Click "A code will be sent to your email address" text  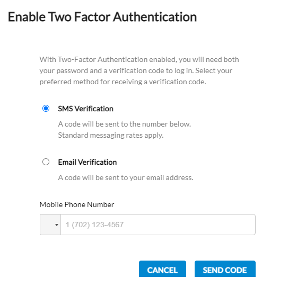(x=126, y=178)
